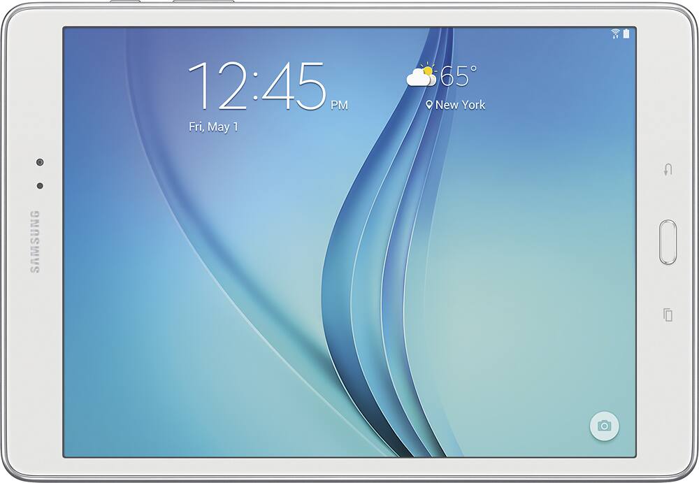The image size is (699, 483).
Task: Tap the PM indicator next to clock
Action: (339, 106)
